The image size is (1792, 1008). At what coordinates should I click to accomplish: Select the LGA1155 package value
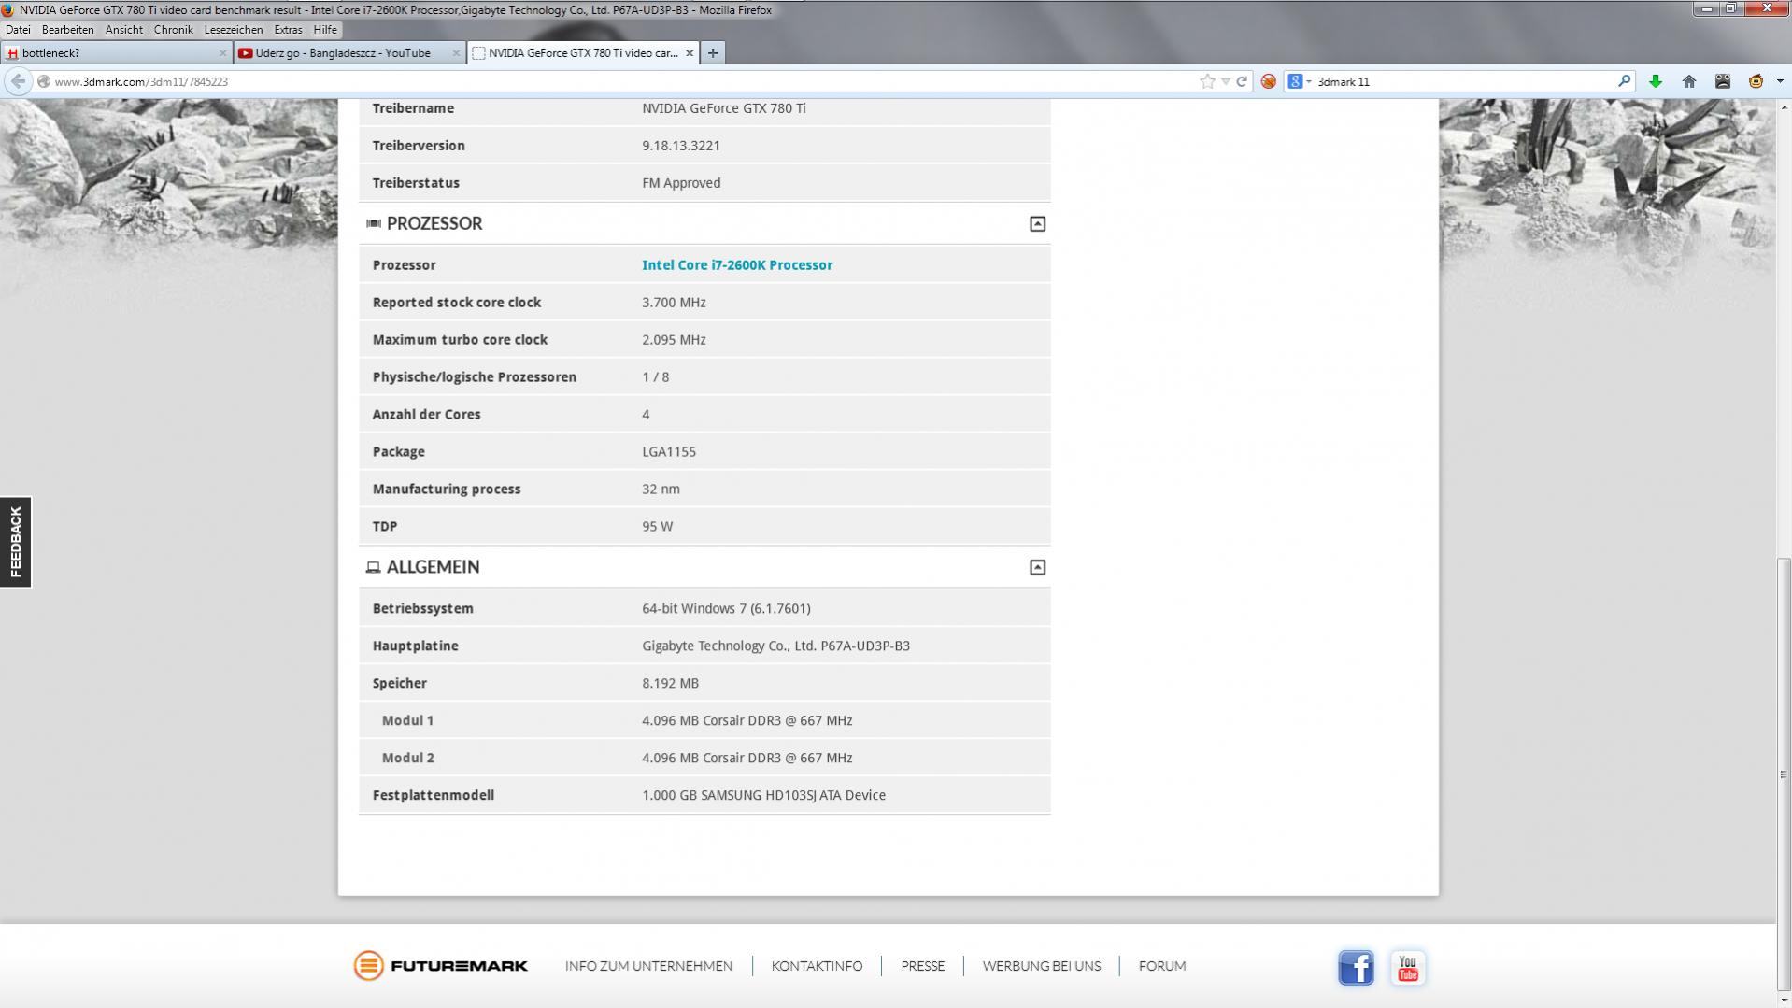[669, 452]
